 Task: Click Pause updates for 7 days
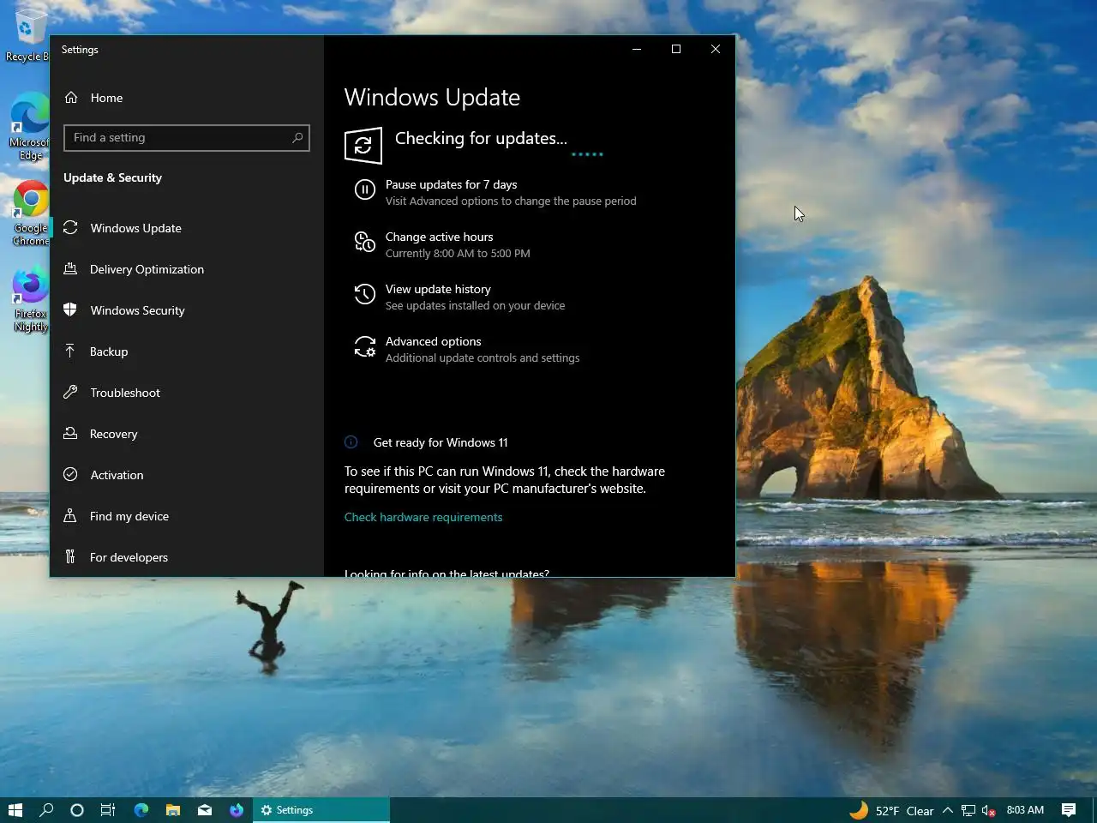pos(451,184)
